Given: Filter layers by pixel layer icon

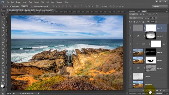Looking at the screenshot, I should tap(140, 14).
